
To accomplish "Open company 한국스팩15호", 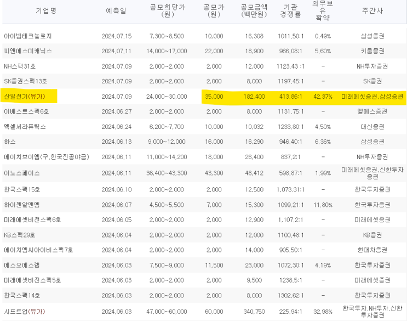I will 22,189.
